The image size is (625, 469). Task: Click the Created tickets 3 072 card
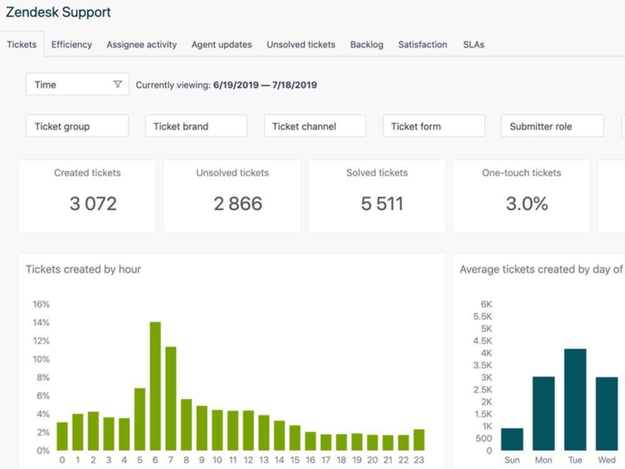pyautogui.click(x=87, y=196)
